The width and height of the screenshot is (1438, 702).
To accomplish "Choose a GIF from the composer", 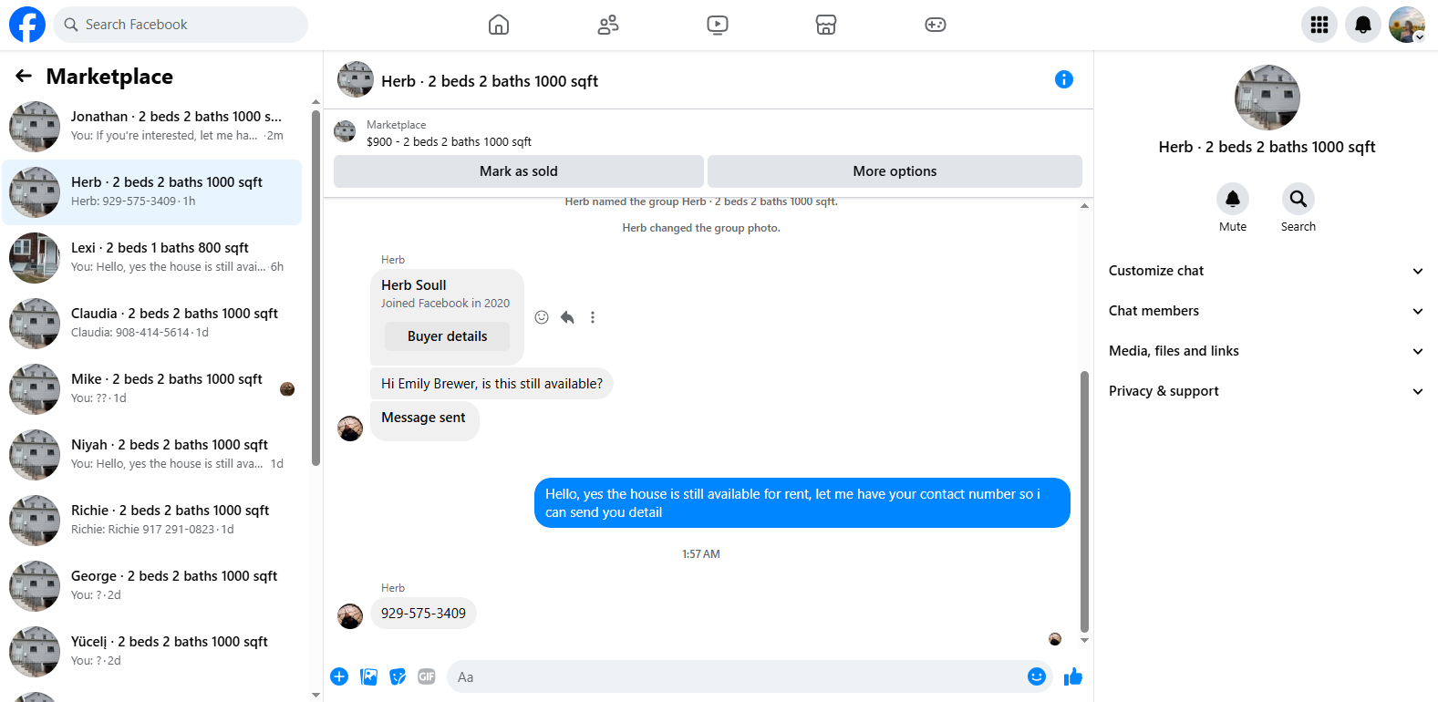I will (x=427, y=676).
